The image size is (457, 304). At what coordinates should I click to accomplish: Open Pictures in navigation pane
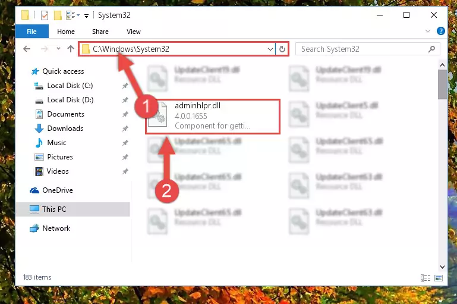[53, 157]
